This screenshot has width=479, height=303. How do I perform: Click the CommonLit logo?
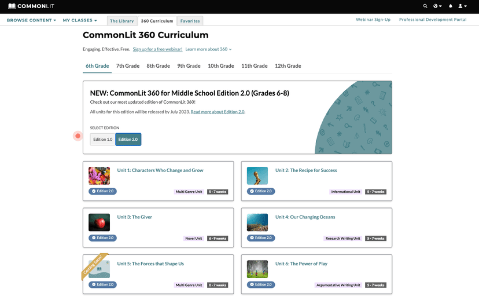pyautogui.click(x=31, y=6)
